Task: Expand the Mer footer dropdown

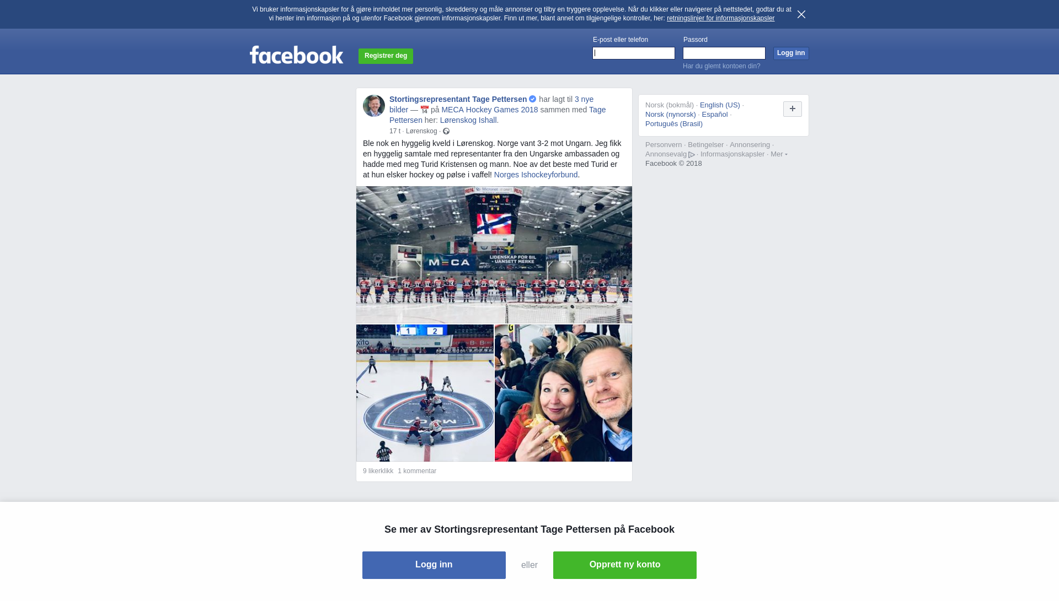Action: (x=779, y=154)
